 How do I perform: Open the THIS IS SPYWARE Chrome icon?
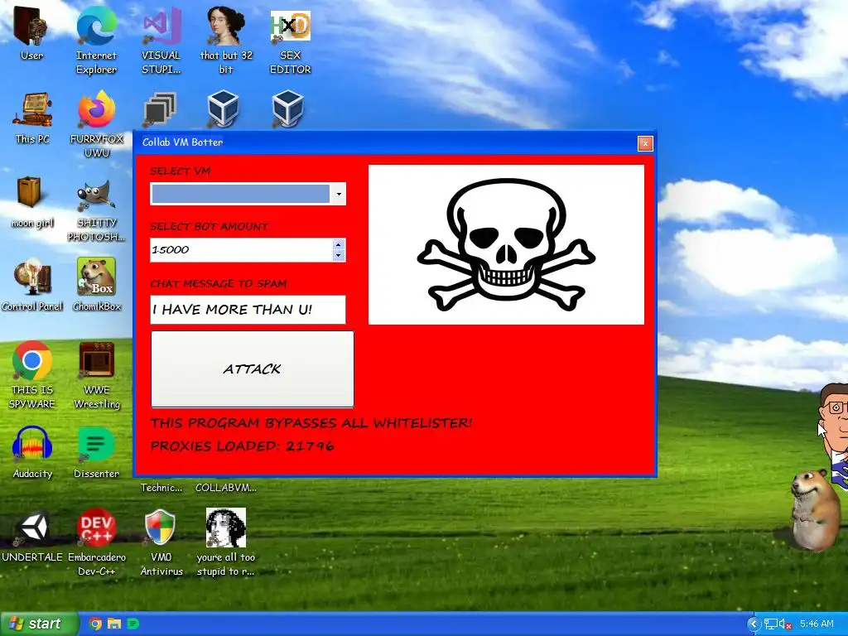click(32, 374)
